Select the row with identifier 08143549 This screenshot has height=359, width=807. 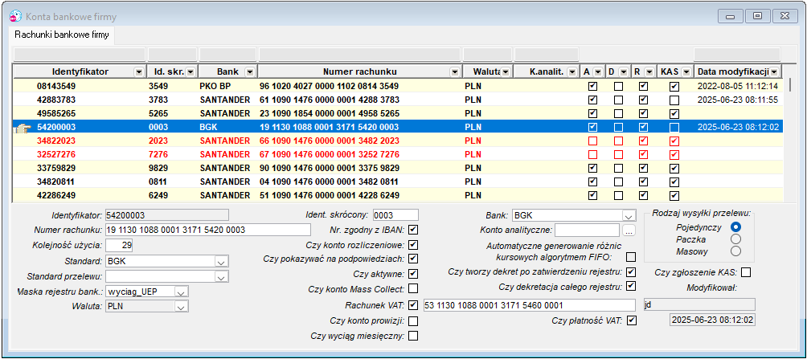(399, 87)
